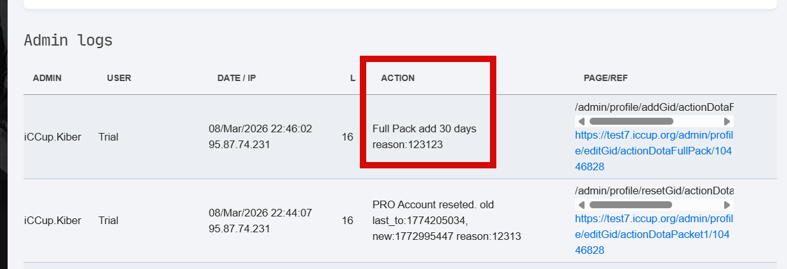Click the Full Pack add 30 days text
The height and width of the screenshot is (269, 787).
(x=424, y=129)
